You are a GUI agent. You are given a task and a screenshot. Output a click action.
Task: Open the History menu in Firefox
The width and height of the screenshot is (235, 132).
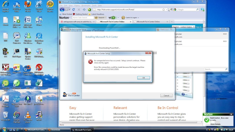point(77,6)
